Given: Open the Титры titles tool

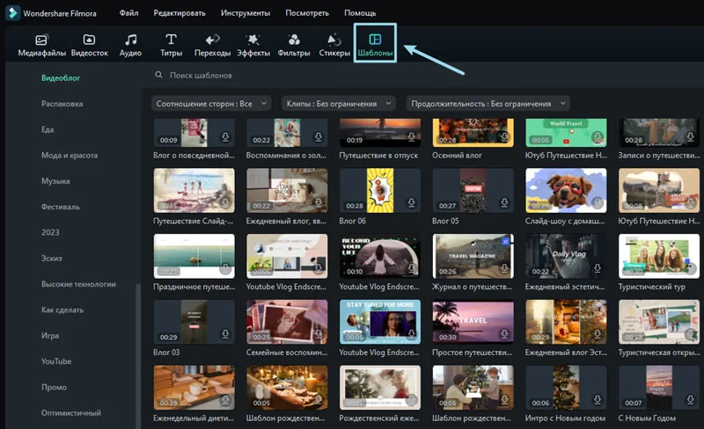Looking at the screenshot, I should [x=171, y=40].
